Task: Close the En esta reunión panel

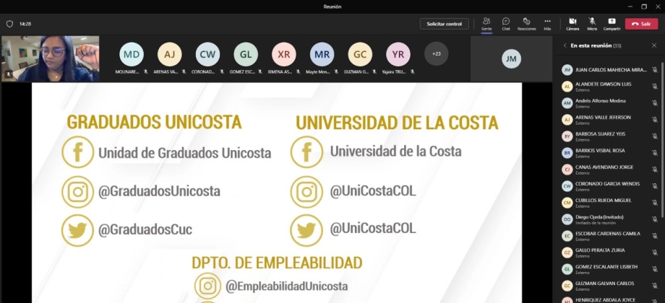Action: [654, 45]
